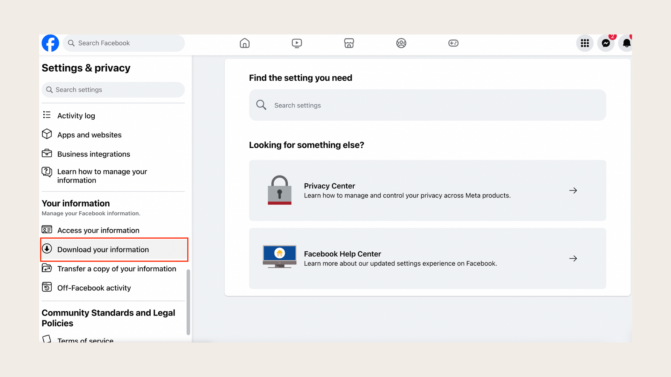This screenshot has height=377, width=671.
Task: Focus the Search Facebook field
Action: tap(124, 43)
